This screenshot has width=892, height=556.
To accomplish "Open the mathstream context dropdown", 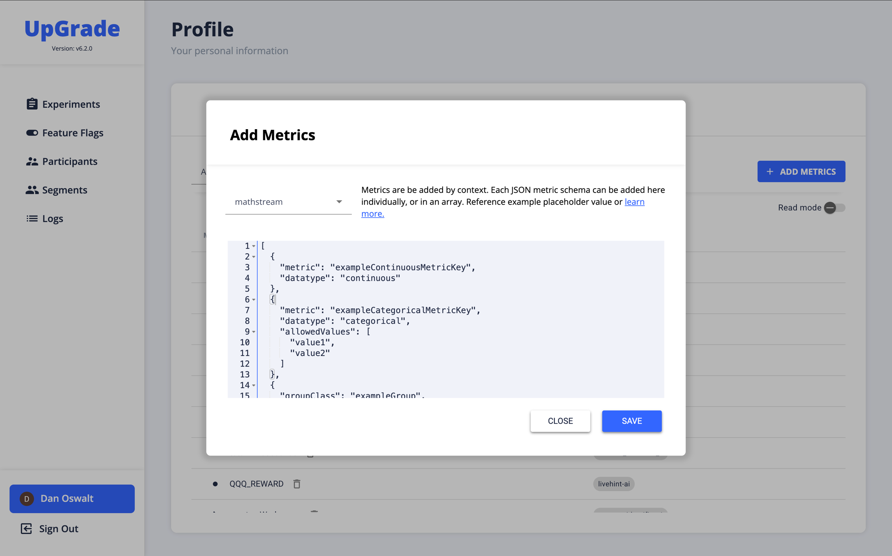I will click(x=288, y=202).
